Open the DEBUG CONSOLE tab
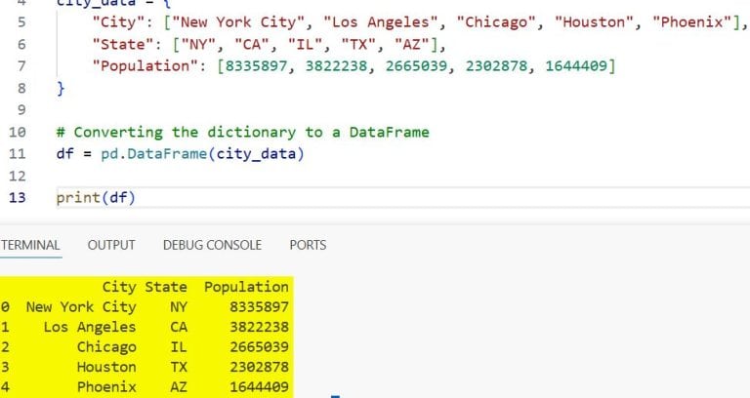Image resolution: width=750 pixels, height=398 pixels. 212,245
